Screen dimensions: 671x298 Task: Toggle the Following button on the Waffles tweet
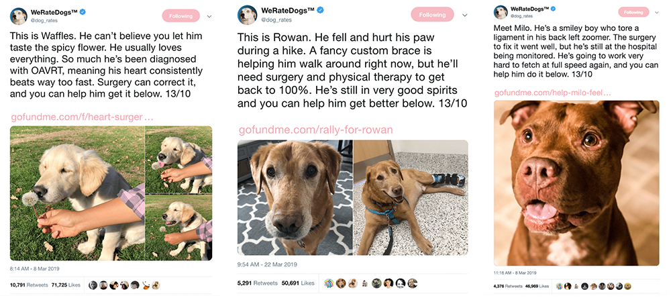click(180, 16)
